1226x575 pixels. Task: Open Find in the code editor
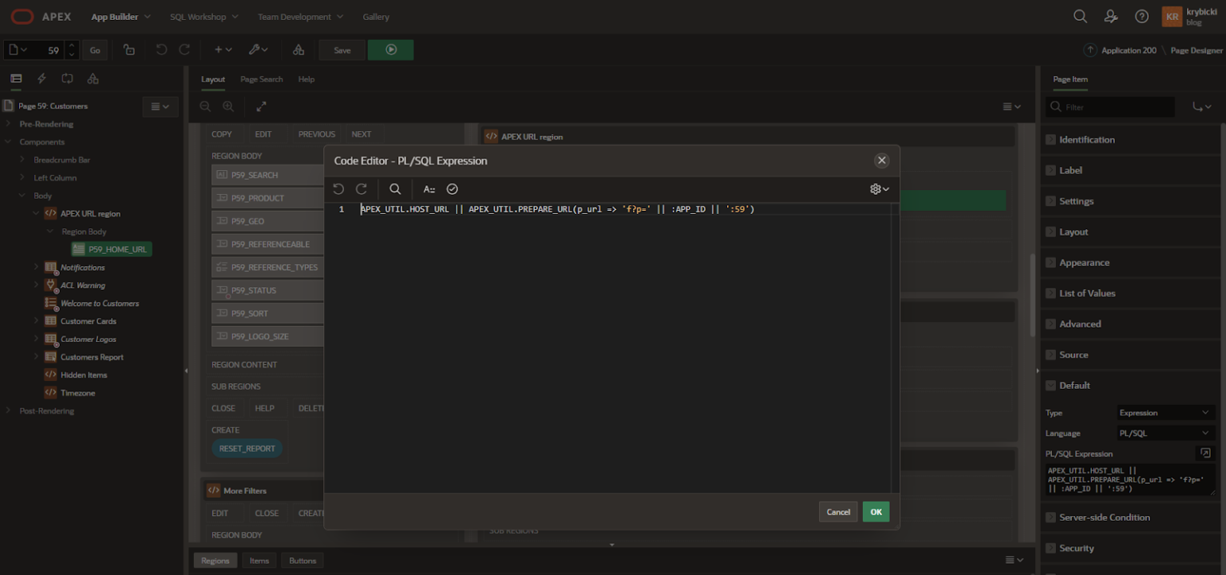click(x=395, y=189)
